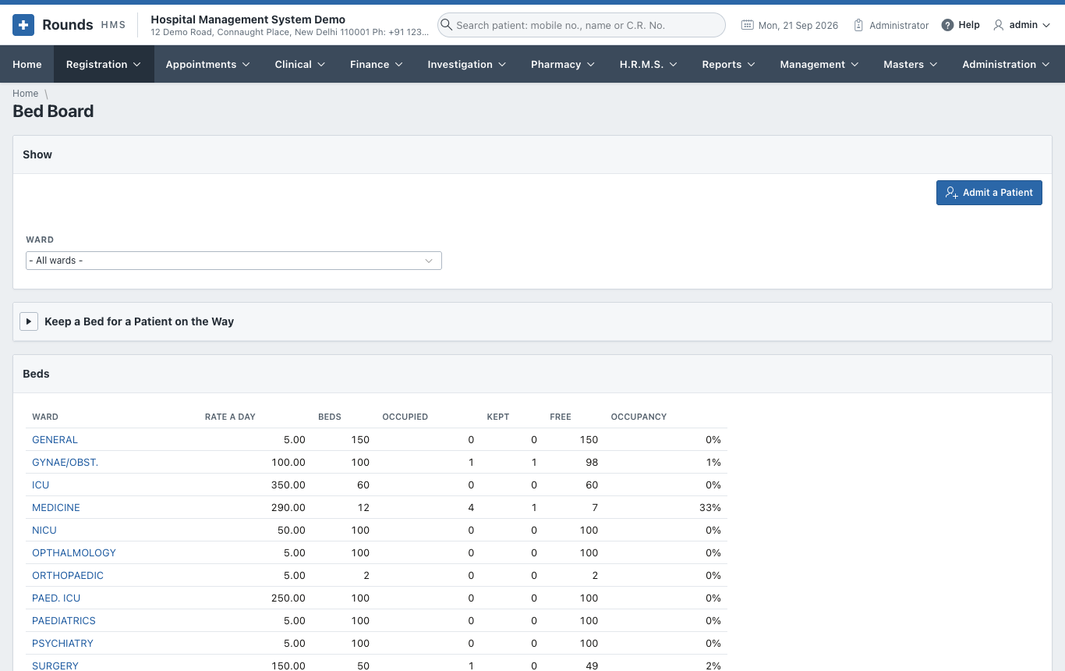
Task: Open the Clinical menu
Action: (x=300, y=64)
